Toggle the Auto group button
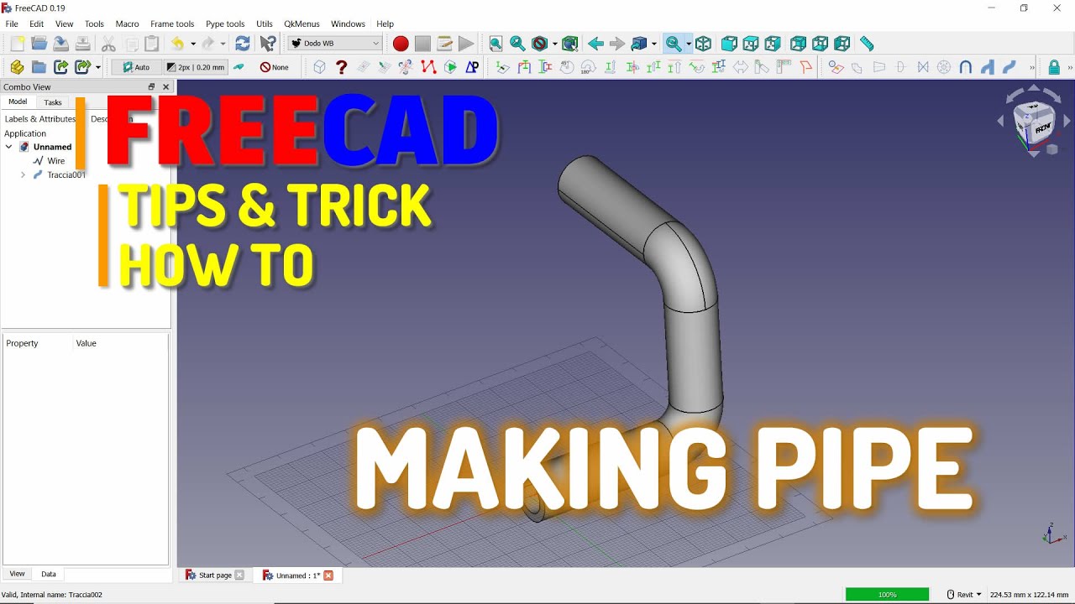Viewport: 1075px width, 604px height. [x=136, y=67]
